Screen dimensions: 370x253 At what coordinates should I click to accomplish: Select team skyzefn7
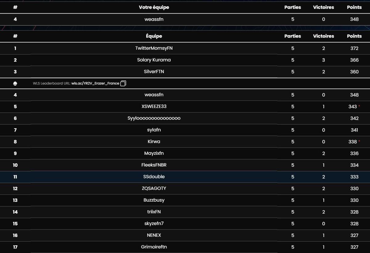pyautogui.click(x=154, y=223)
